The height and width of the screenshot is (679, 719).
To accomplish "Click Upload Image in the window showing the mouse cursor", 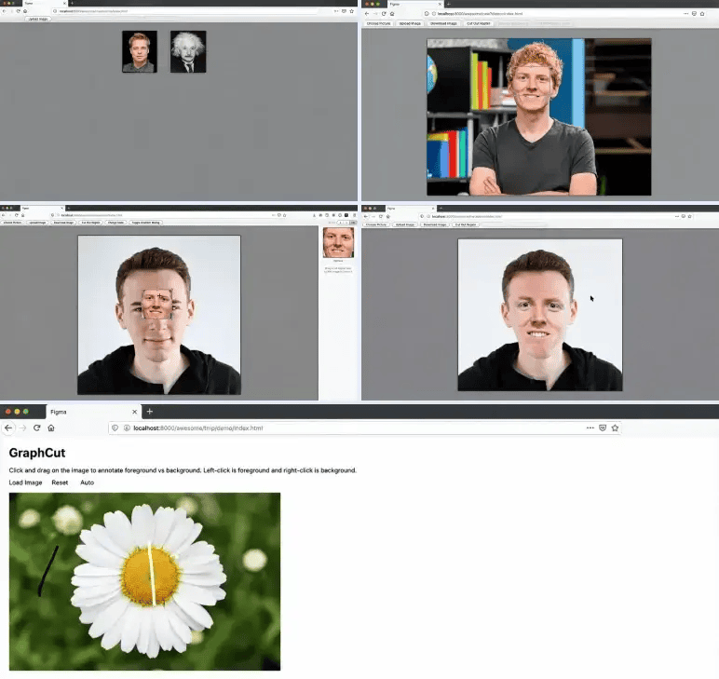I will (x=405, y=224).
